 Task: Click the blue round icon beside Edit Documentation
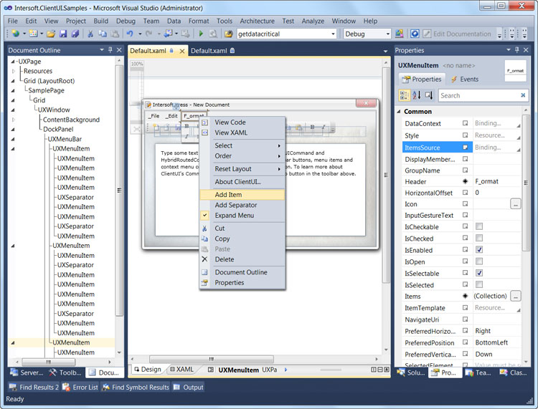tap(415, 34)
